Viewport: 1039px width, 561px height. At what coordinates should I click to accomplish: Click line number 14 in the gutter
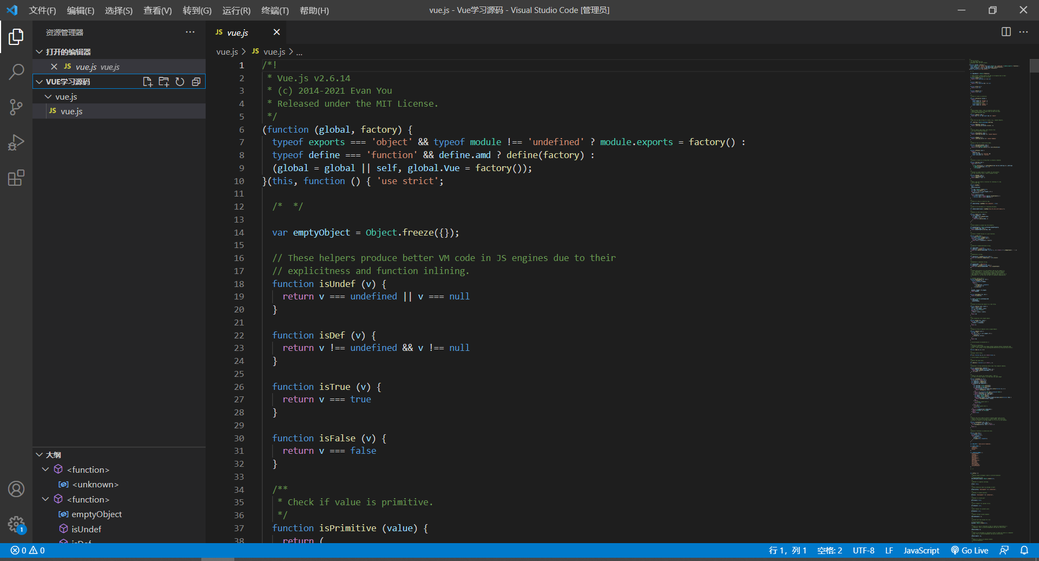click(239, 232)
